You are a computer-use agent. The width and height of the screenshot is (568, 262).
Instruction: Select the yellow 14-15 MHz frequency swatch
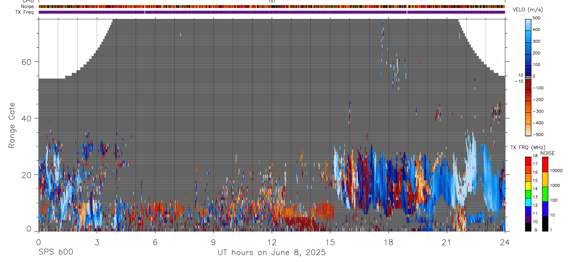(x=528, y=186)
